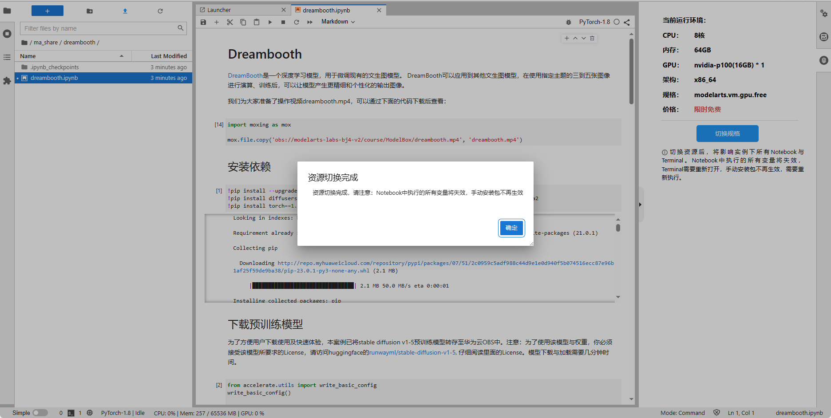Click PyTorch-1.8 | Idle status item

click(x=123, y=413)
